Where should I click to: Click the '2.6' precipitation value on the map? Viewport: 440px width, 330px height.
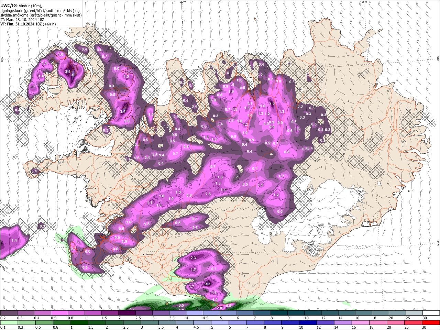272,103
